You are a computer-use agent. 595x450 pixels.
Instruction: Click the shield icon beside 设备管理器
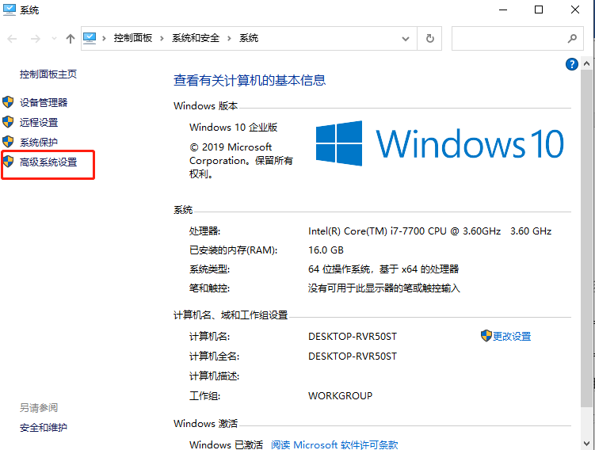[9, 102]
